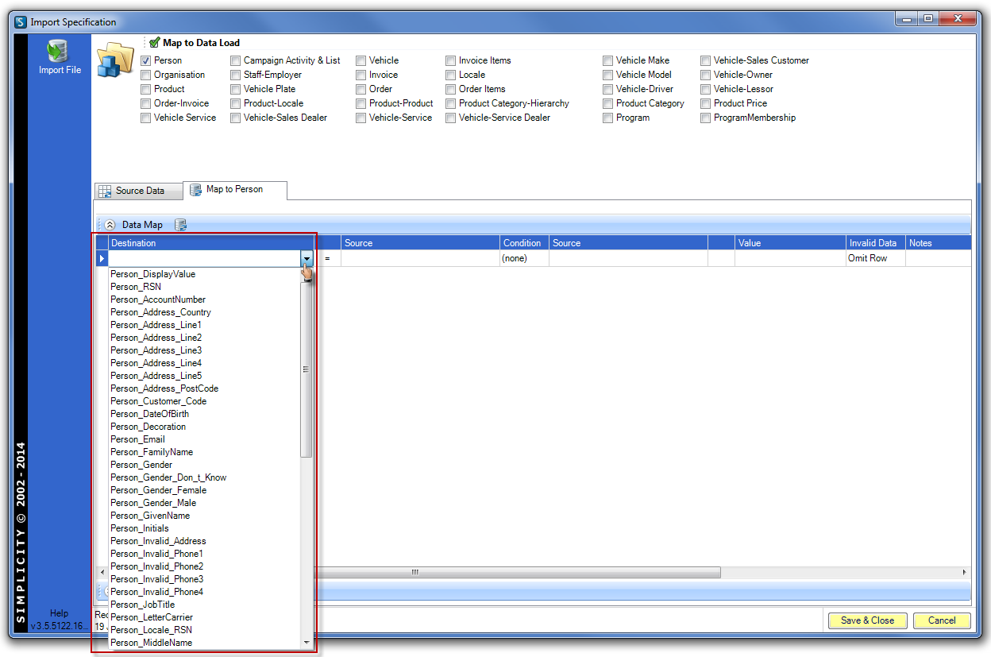This screenshot has width=991, height=657.
Task: Maximize the Import Specification window
Action: 928,19
